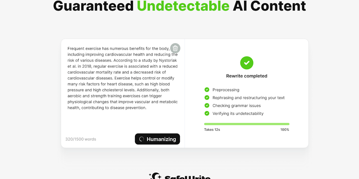The height and width of the screenshot is (179, 359).
Task: Click the SafeWrite moon logo icon
Action: click(x=155, y=176)
